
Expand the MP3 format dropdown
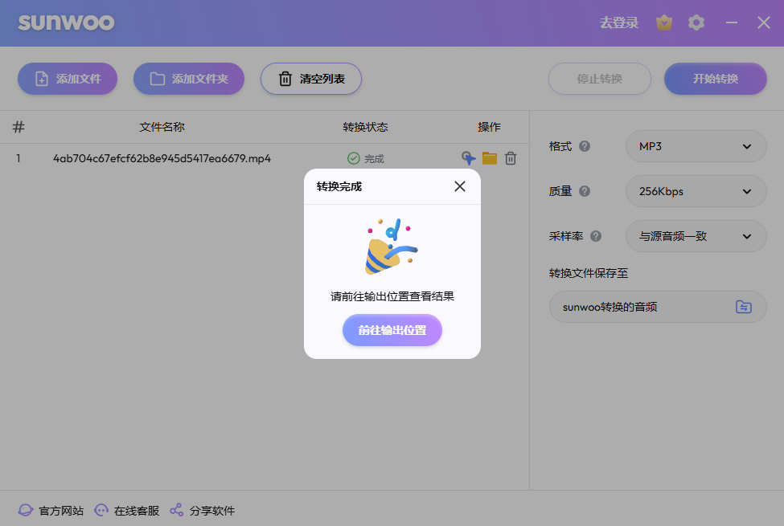point(696,146)
